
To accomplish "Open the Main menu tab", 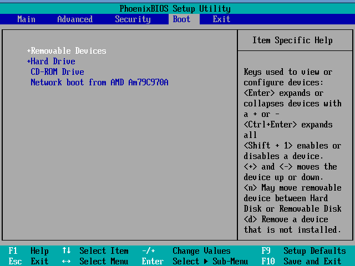I will (26, 19).
